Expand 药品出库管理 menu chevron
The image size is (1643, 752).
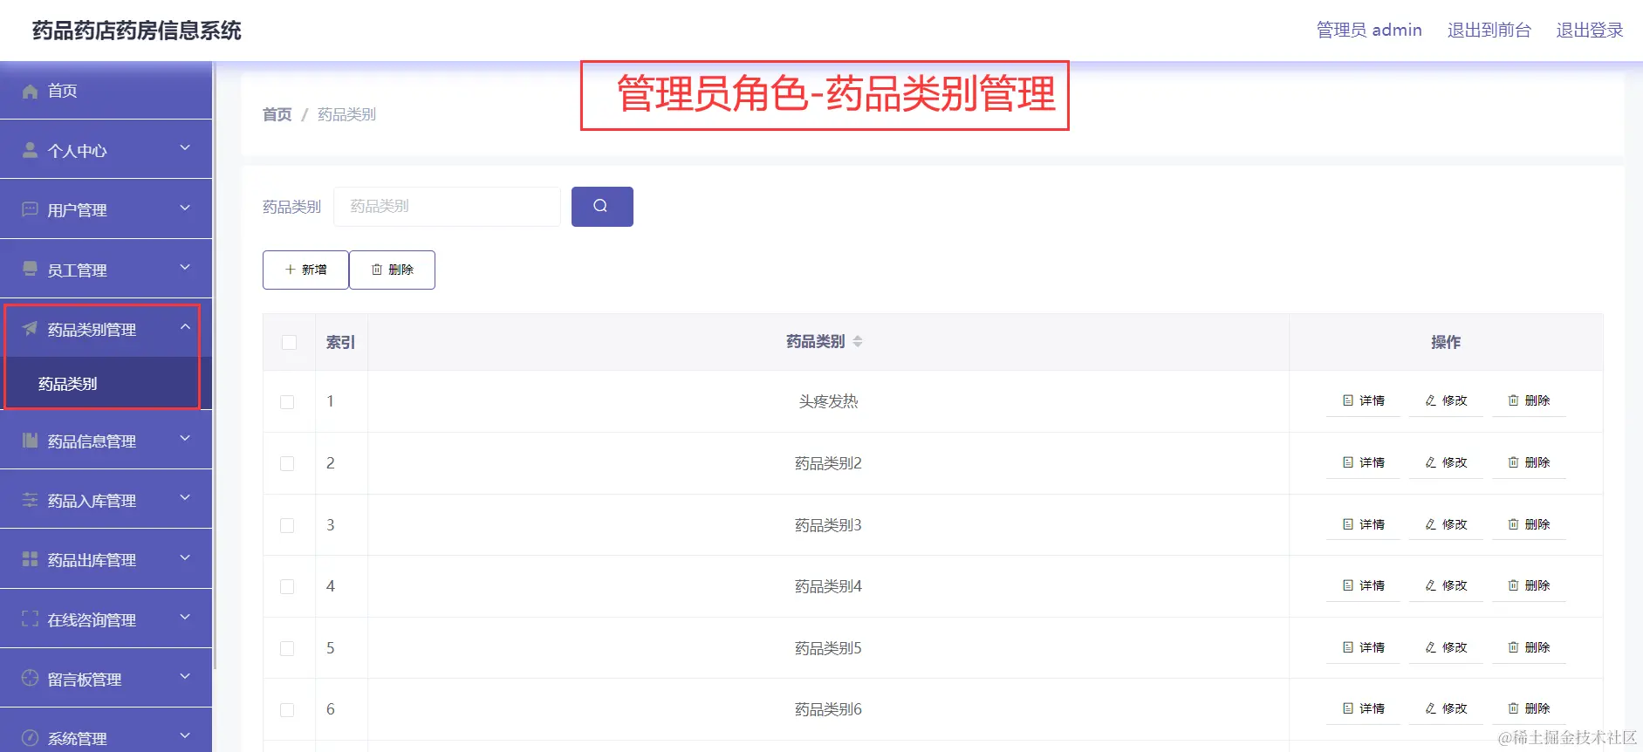coord(185,557)
